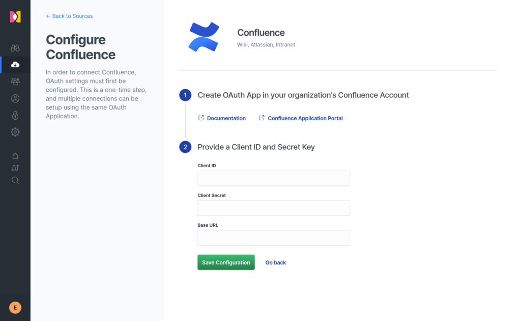
Task: Focus the Client ID input field
Action: coord(274,178)
